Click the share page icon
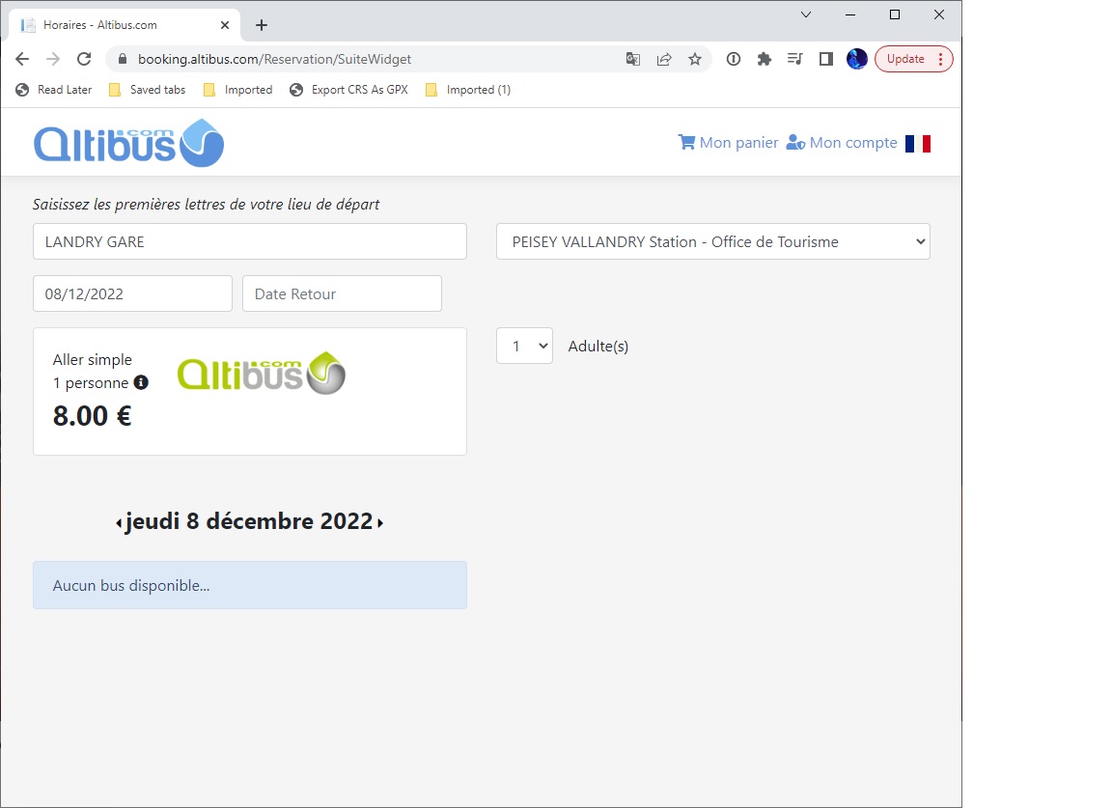This screenshot has width=1112, height=808. [664, 59]
